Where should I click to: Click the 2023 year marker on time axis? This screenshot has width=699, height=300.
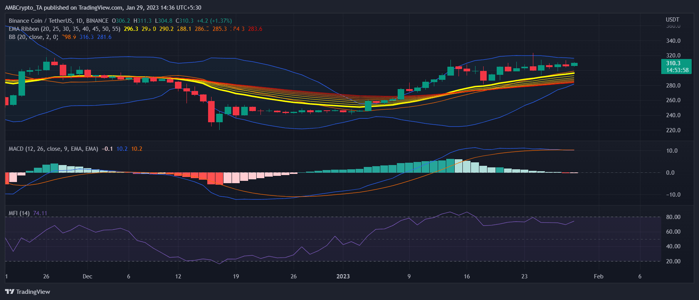click(x=343, y=276)
